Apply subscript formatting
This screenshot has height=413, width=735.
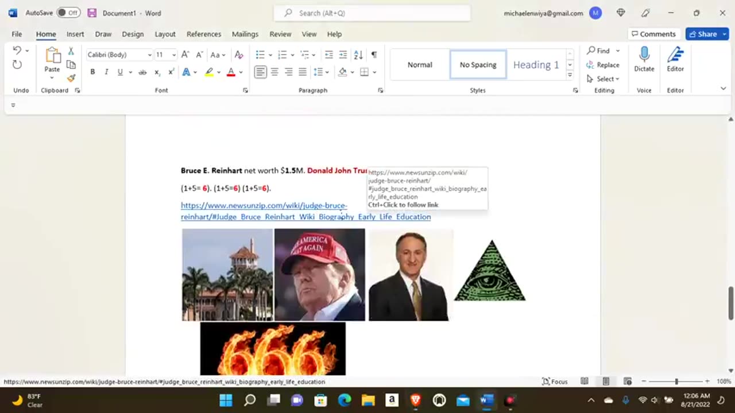pyautogui.click(x=157, y=72)
